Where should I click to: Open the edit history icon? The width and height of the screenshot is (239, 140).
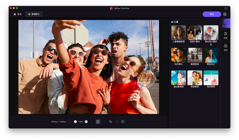pos(123,122)
